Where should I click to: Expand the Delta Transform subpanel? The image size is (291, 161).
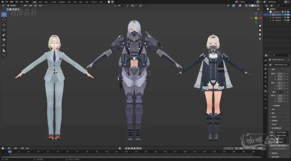273,106
